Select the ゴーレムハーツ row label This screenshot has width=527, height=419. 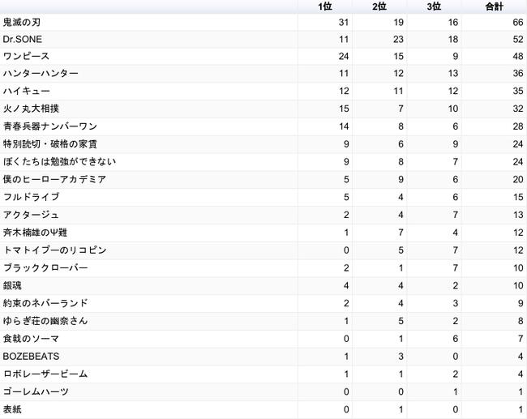36,391
